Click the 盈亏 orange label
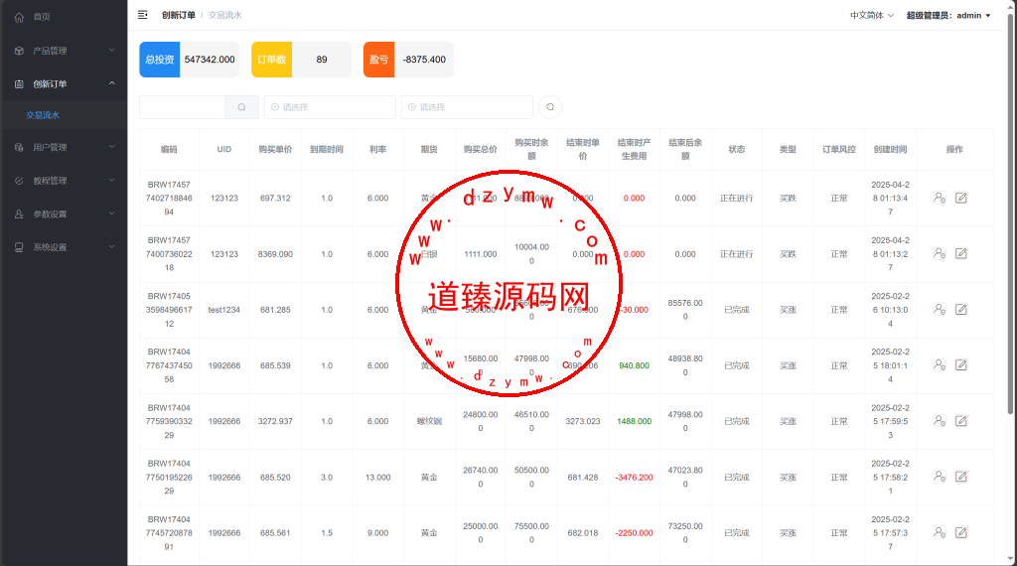Viewport: 1017px width, 566px height. click(378, 60)
